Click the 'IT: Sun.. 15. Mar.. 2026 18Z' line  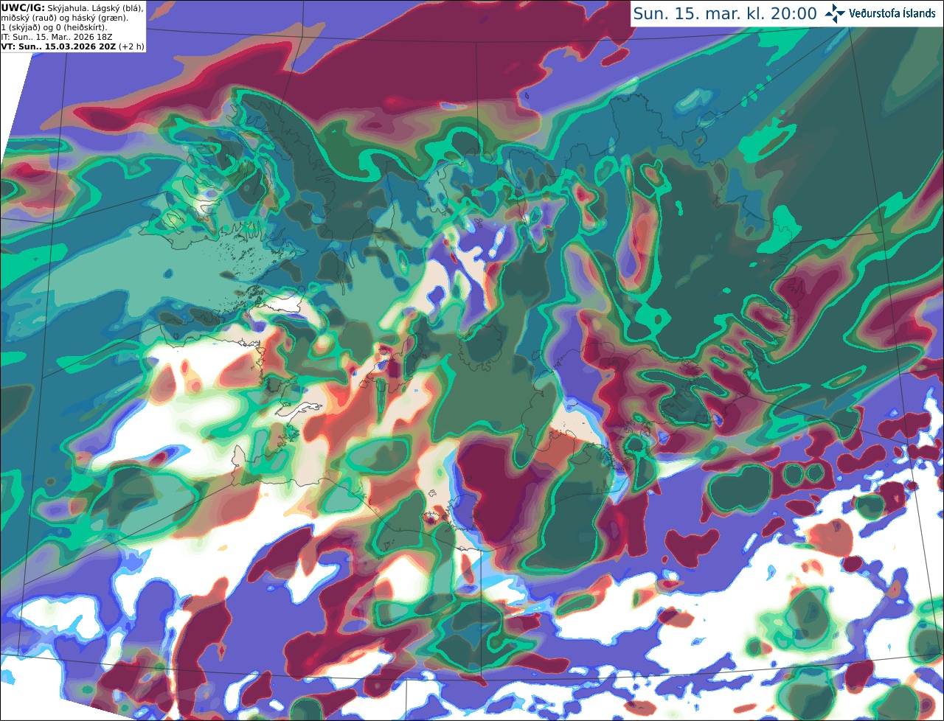[x=58, y=37]
